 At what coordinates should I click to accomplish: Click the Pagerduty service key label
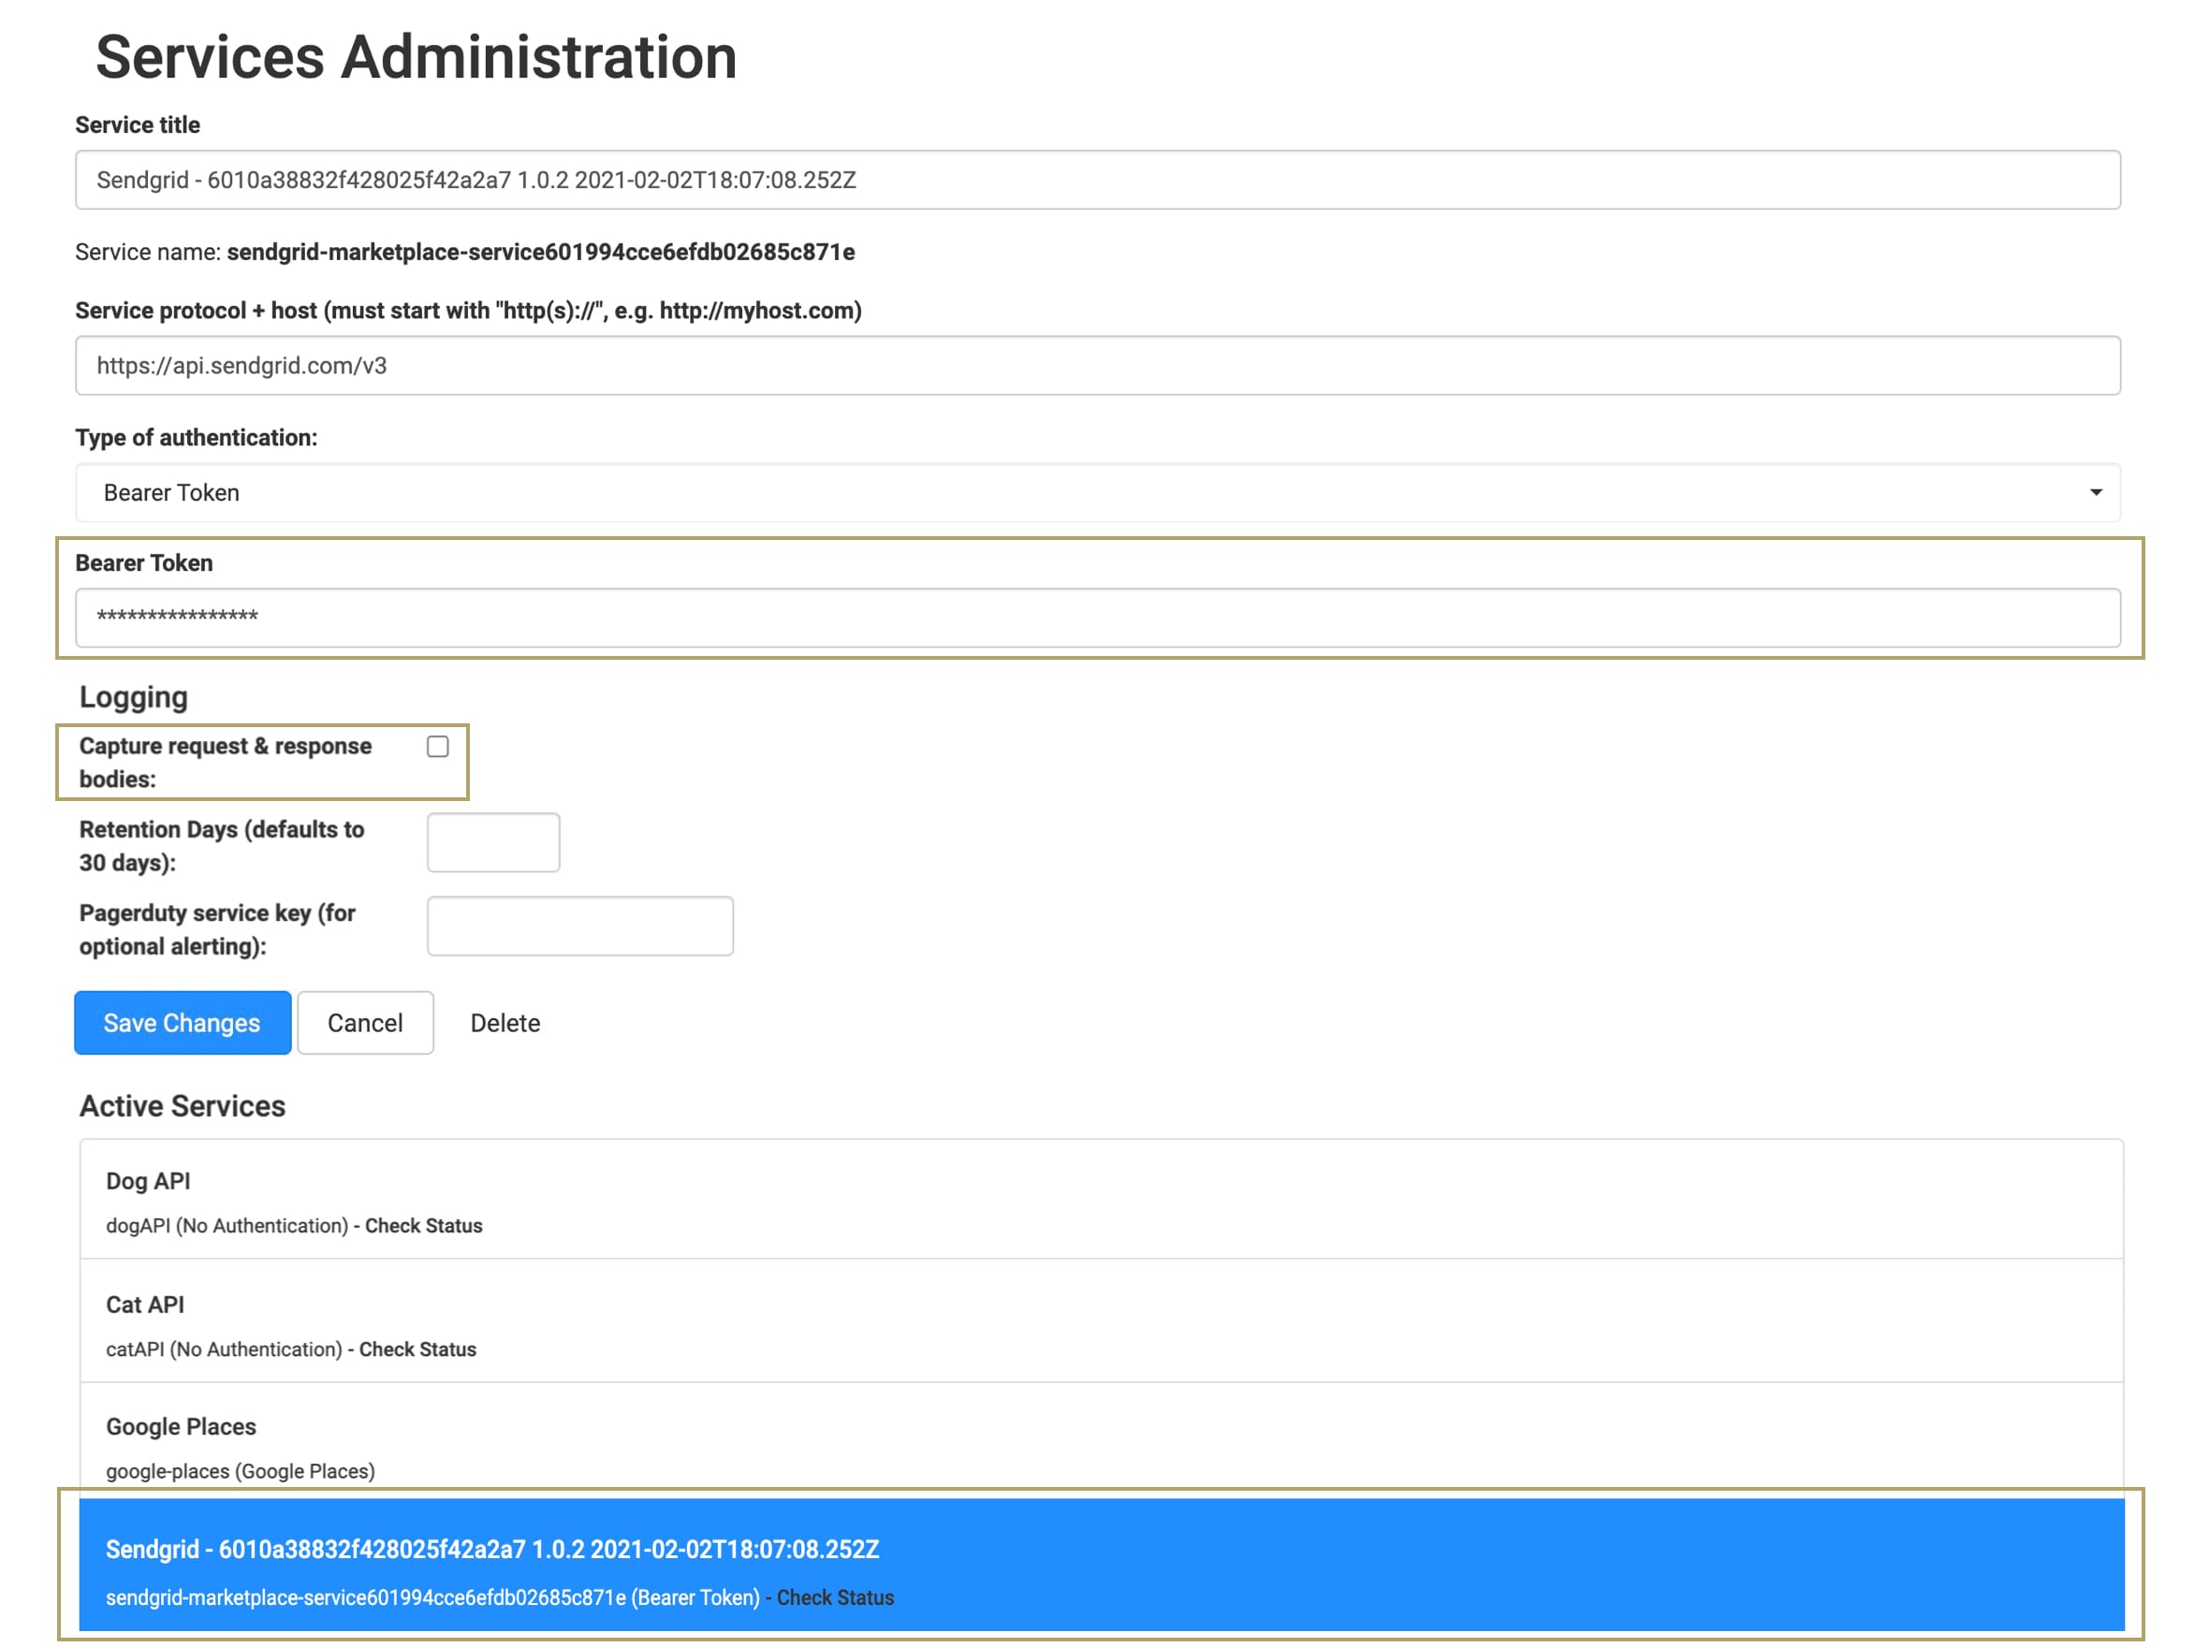point(217,929)
